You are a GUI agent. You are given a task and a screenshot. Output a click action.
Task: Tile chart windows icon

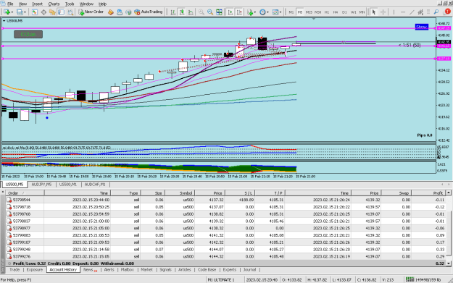click(x=220, y=12)
